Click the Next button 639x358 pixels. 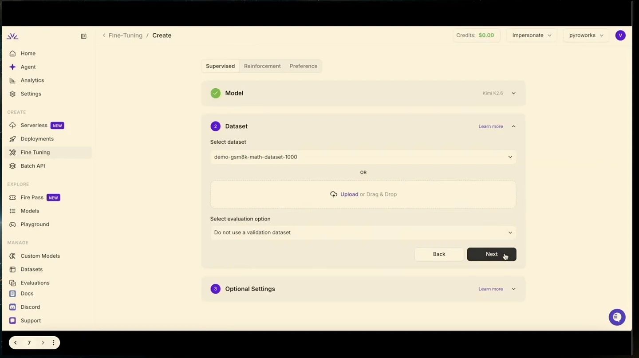click(492, 254)
